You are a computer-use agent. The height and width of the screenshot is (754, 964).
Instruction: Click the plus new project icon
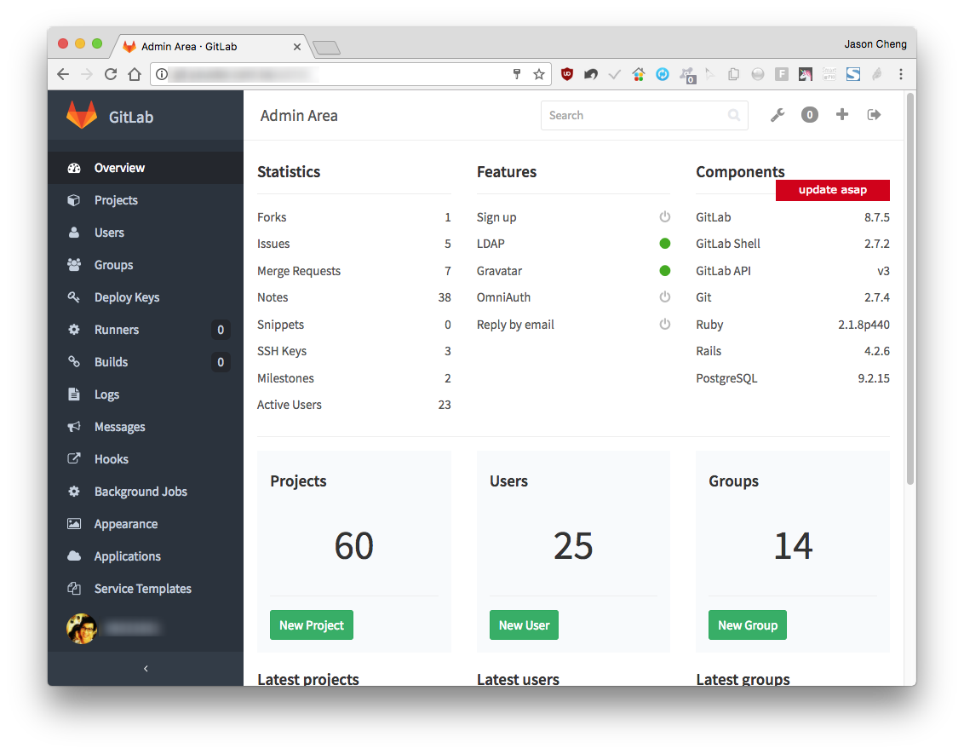[x=842, y=114]
